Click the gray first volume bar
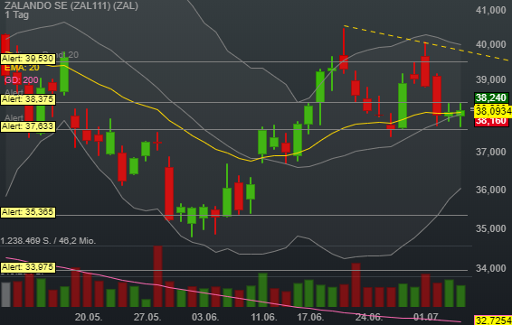Viewport: 512px width, 325px height. click(x=5, y=294)
